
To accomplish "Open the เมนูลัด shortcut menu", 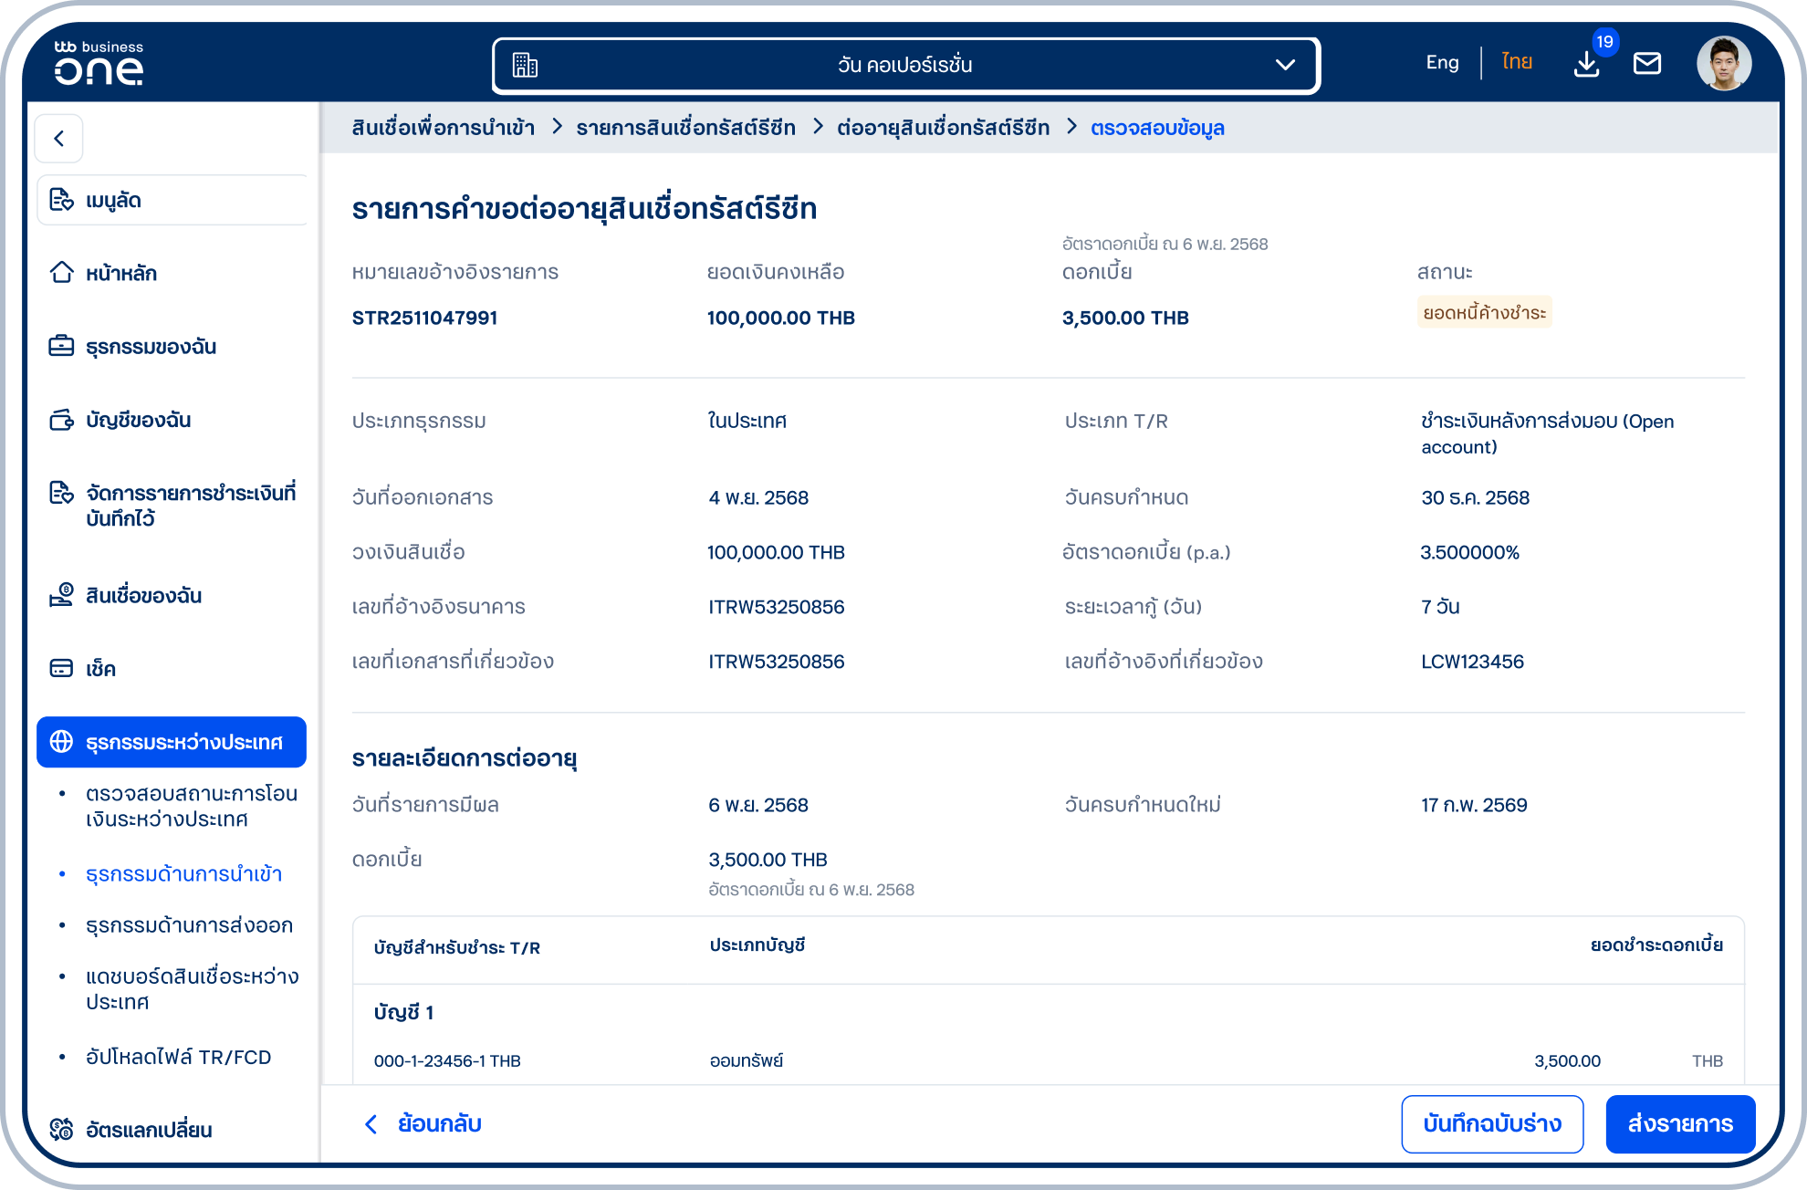I will (x=172, y=200).
